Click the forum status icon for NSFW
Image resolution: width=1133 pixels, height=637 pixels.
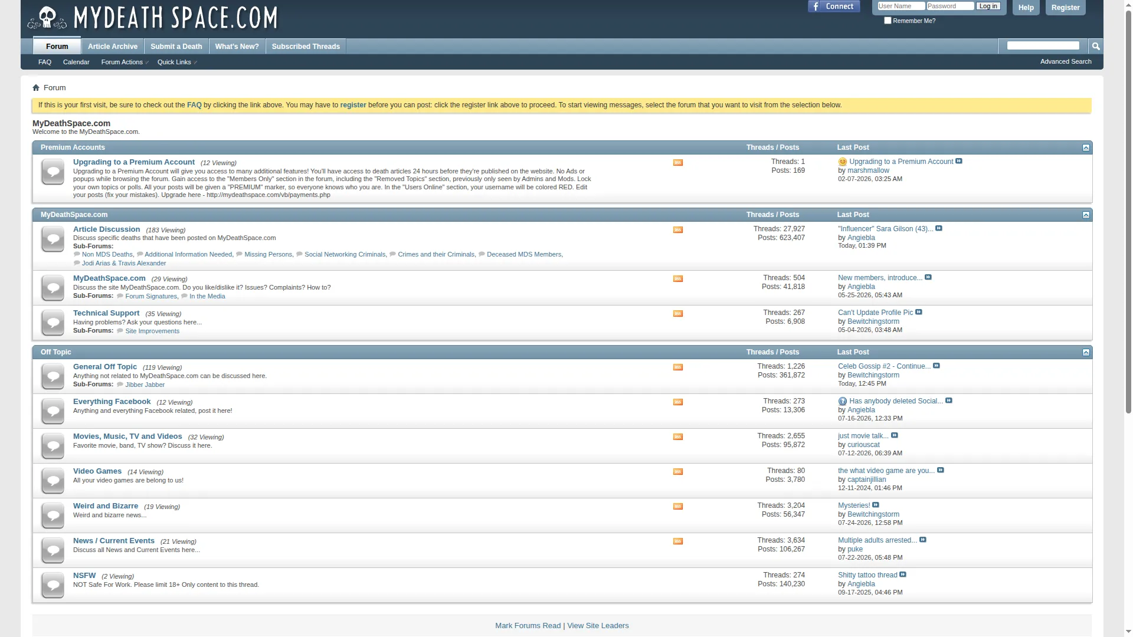click(53, 585)
